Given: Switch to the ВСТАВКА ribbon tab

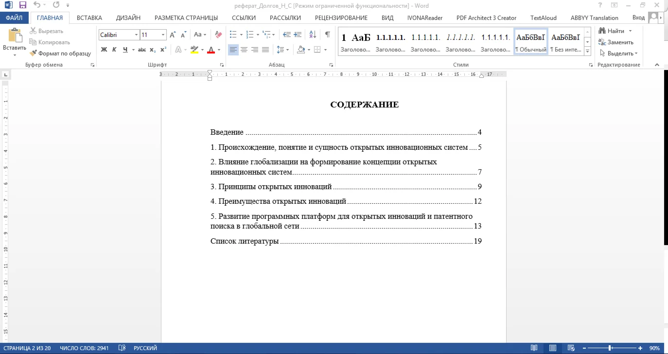Looking at the screenshot, I should (x=88, y=18).
